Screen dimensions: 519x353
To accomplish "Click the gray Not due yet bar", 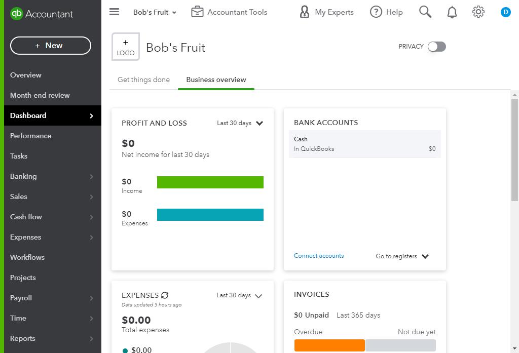I will 400,345.
